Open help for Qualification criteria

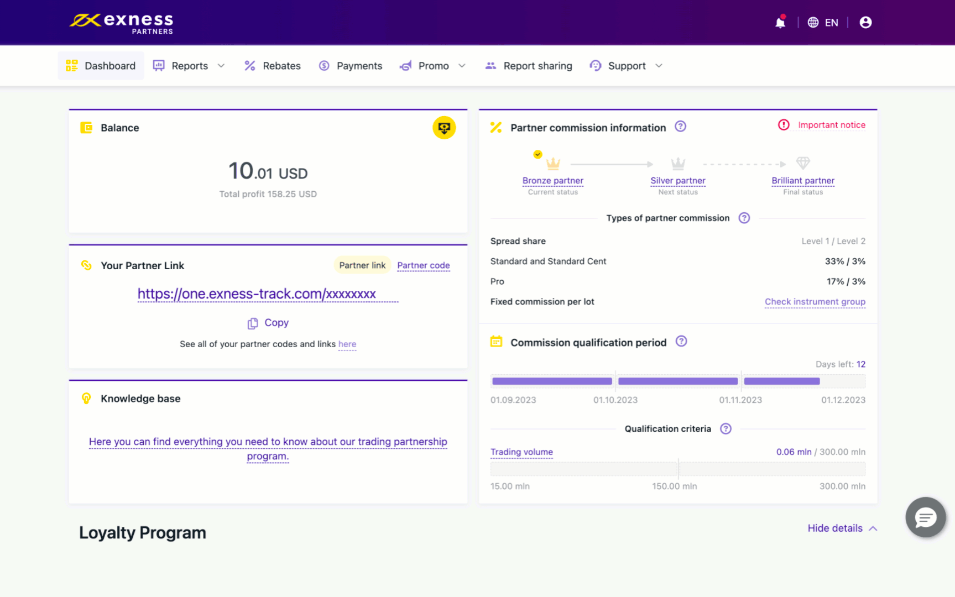pyautogui.click(x=726, y=429)
